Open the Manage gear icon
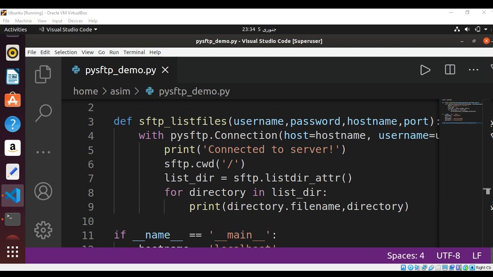The image size is (493, 277). point(43,230)
